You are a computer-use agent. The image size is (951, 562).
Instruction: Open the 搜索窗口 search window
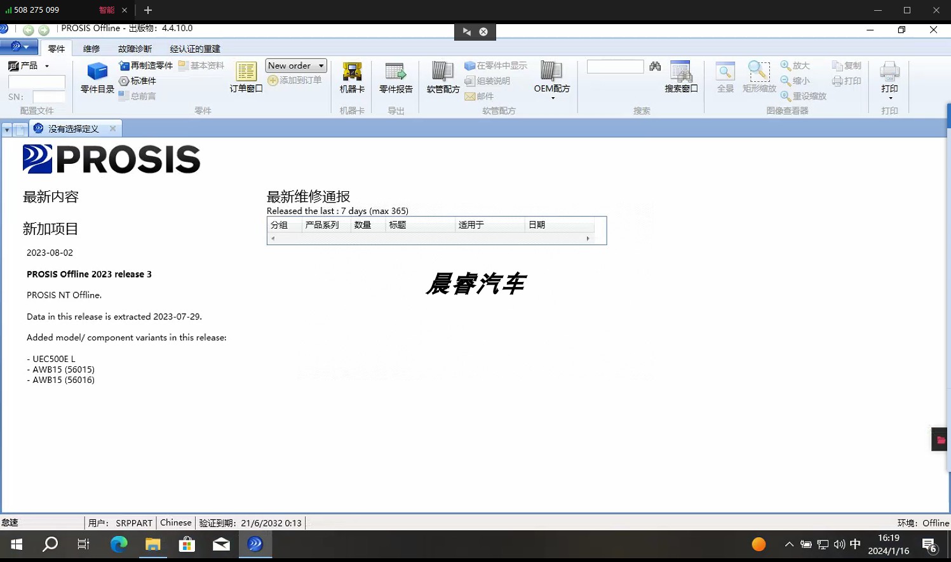coord(681,77)
